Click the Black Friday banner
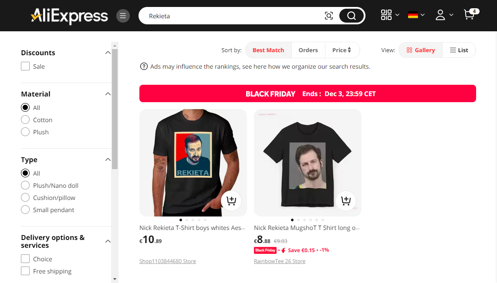 pos(308,93)
